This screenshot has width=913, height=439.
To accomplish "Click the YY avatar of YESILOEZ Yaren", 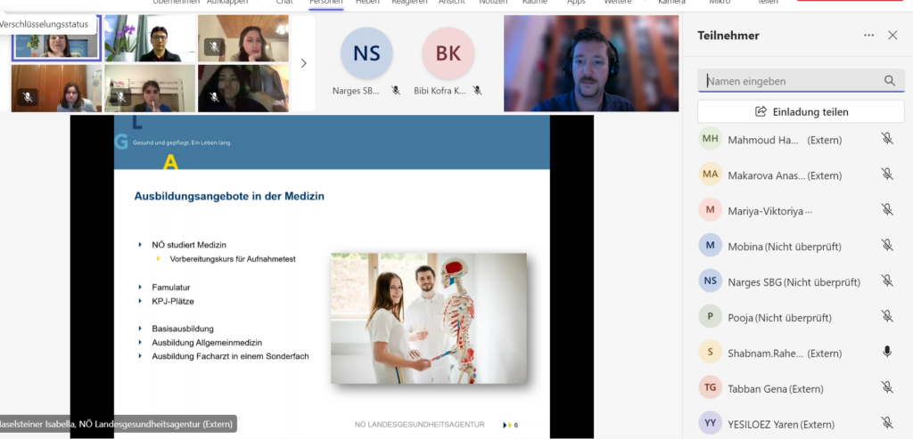I will tap(711, 423).
